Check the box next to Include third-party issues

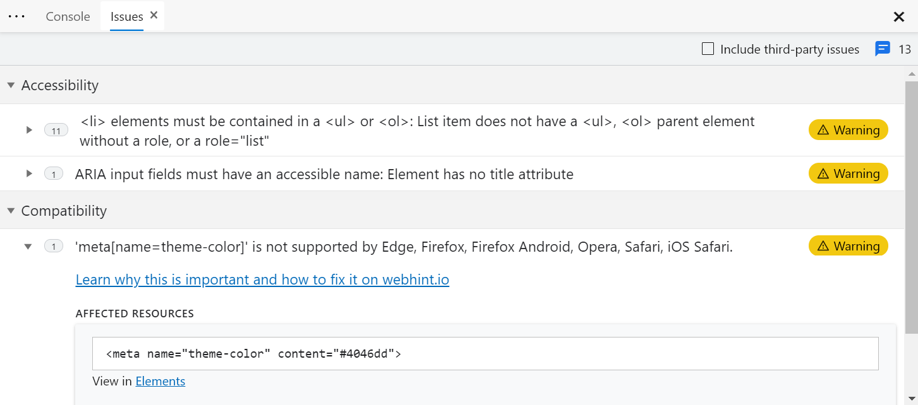click(x=707, y=49)
